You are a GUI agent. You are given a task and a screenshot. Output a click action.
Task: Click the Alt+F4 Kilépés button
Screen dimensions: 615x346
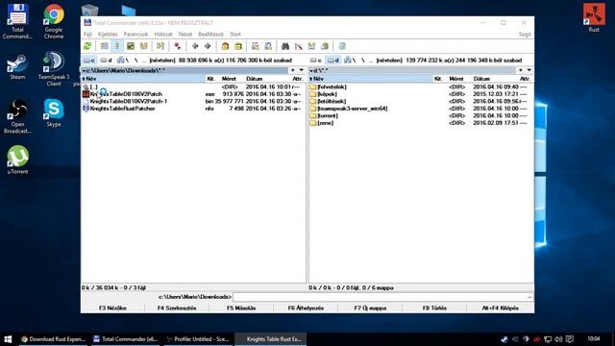click(500, 308)
